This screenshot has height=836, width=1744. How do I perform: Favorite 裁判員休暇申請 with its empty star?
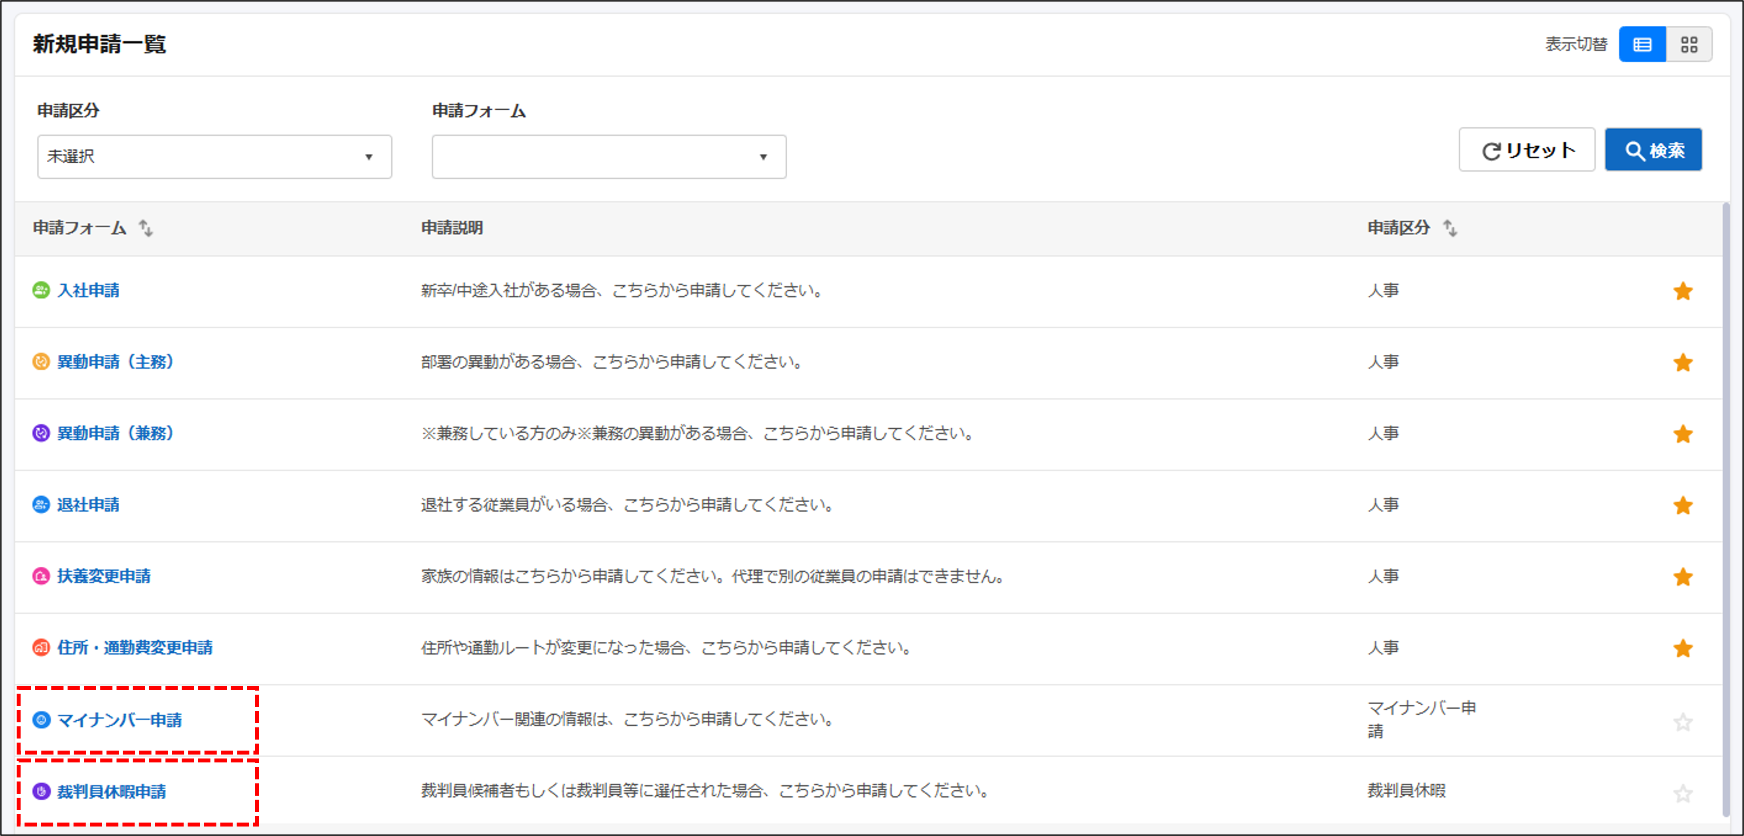[x=1682, y=793]
